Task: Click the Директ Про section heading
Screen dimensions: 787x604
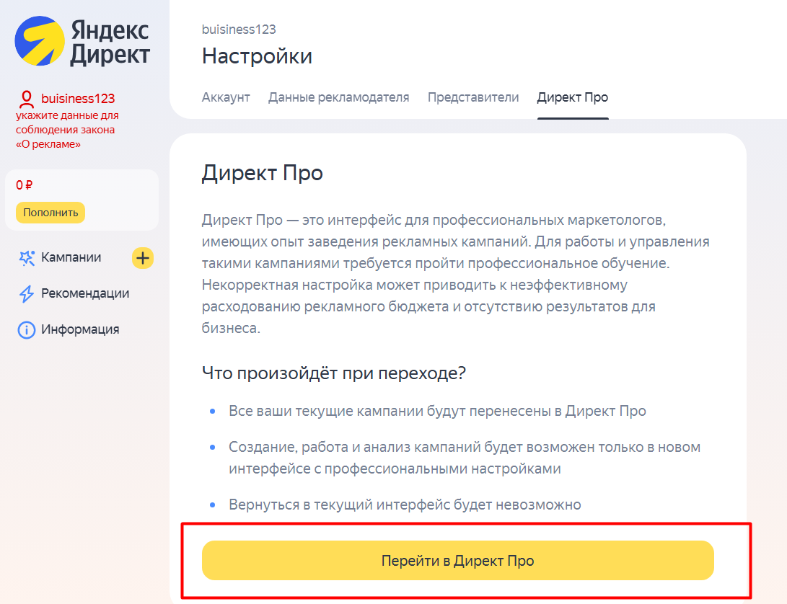Action: click(262, 173)
